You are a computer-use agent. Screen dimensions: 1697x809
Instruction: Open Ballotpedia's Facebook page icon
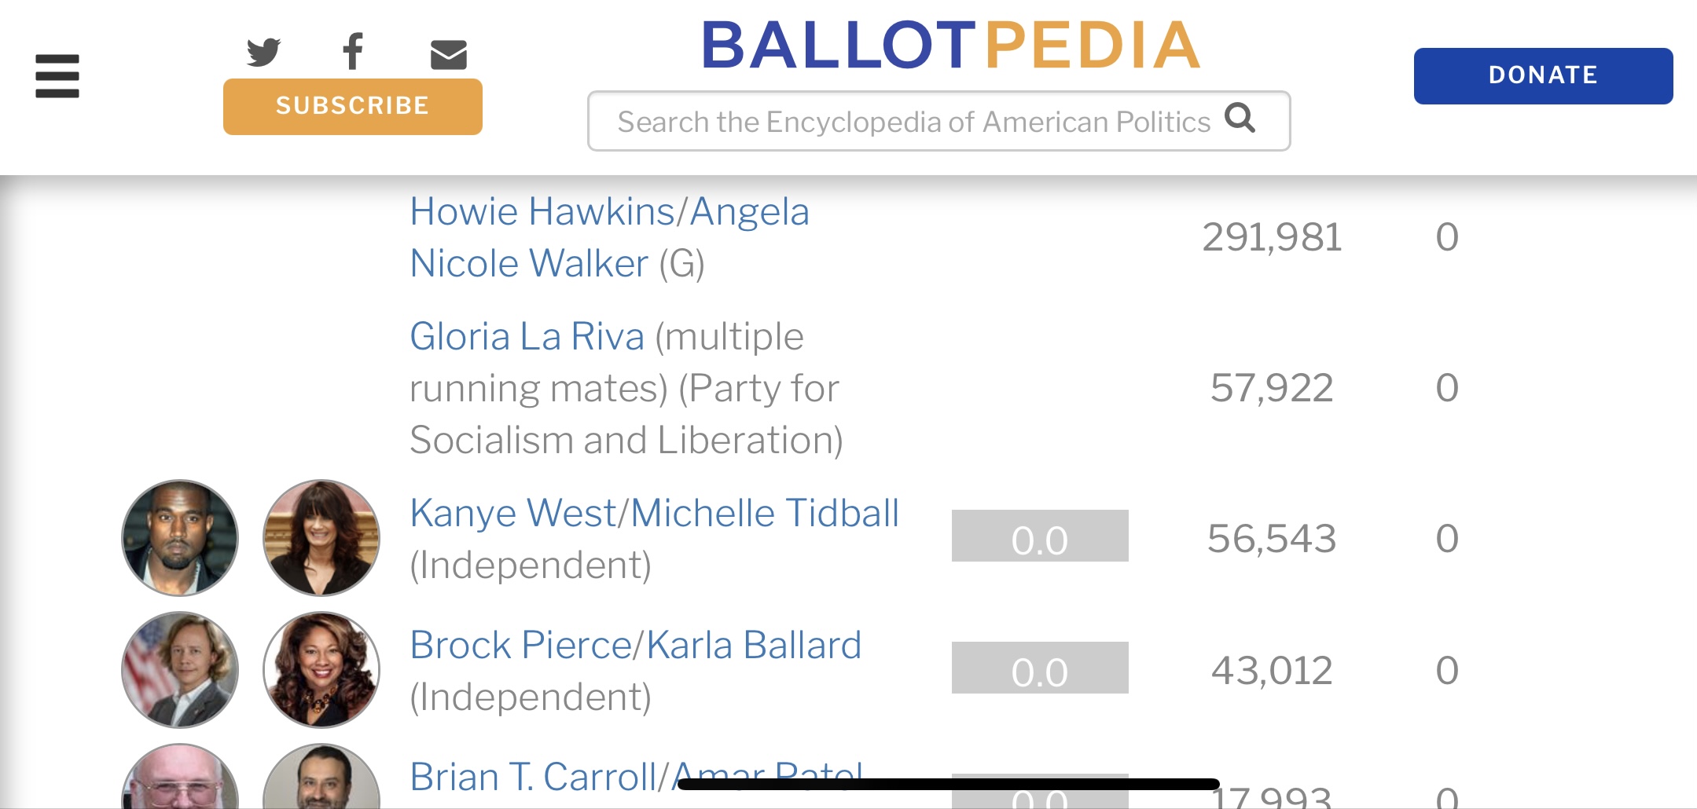pos(353,52)
